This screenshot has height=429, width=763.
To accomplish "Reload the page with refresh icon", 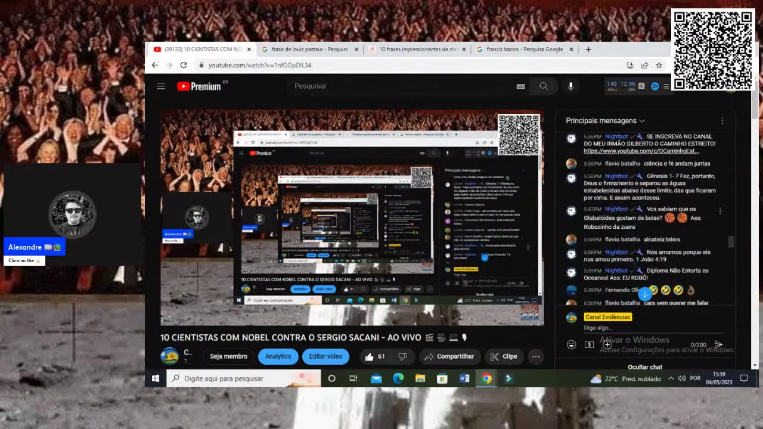I will pos(184,65).
